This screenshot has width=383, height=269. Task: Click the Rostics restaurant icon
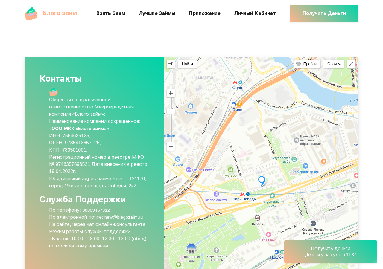coord(257,218)
